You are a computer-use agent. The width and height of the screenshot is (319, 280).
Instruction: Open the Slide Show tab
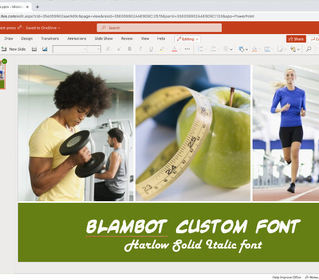click(x=104, y=38)
